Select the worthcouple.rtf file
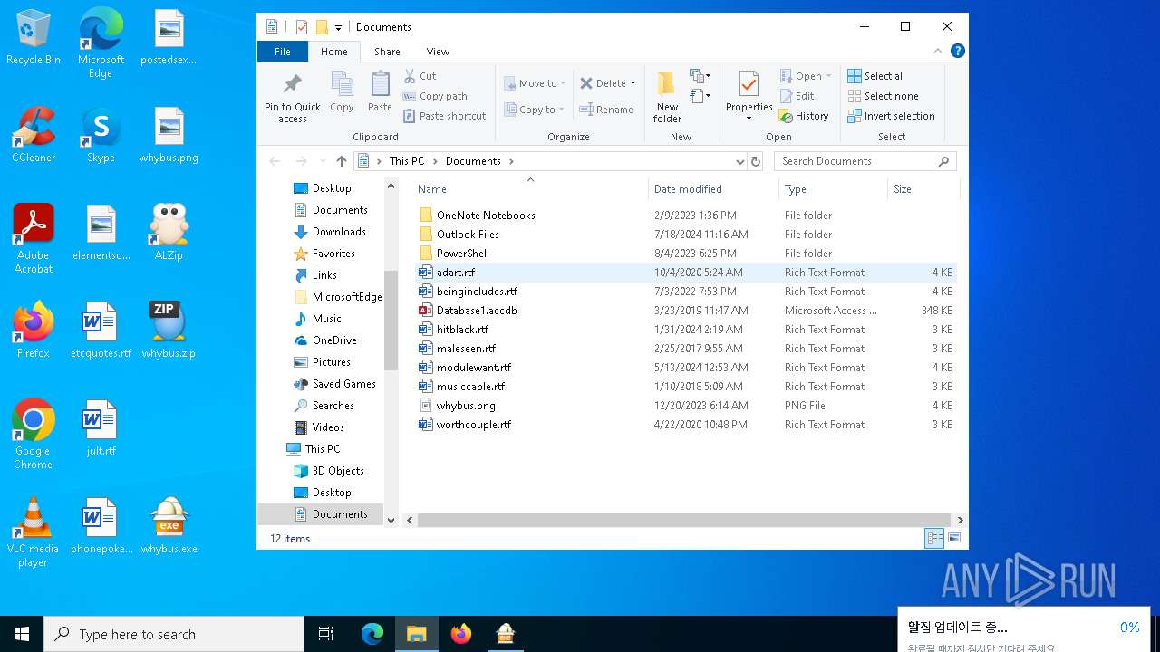1160x652 pixels. point(685,425)
